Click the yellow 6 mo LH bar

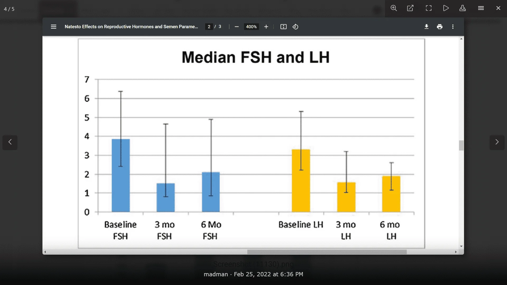coord(391,194)
